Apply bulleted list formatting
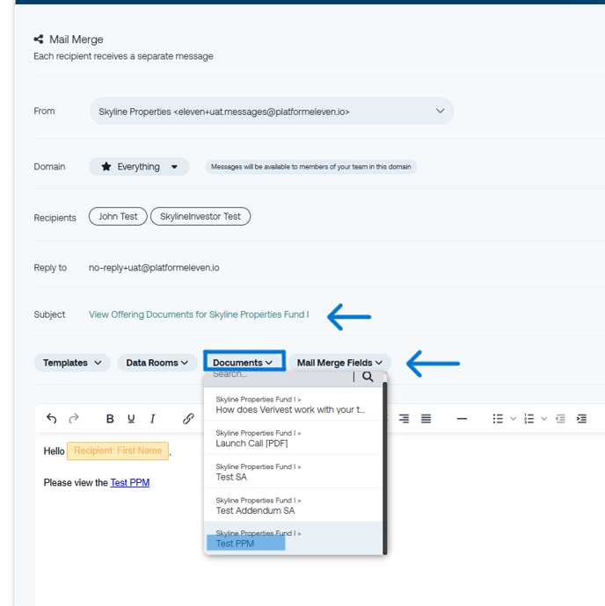 [498, 419]
